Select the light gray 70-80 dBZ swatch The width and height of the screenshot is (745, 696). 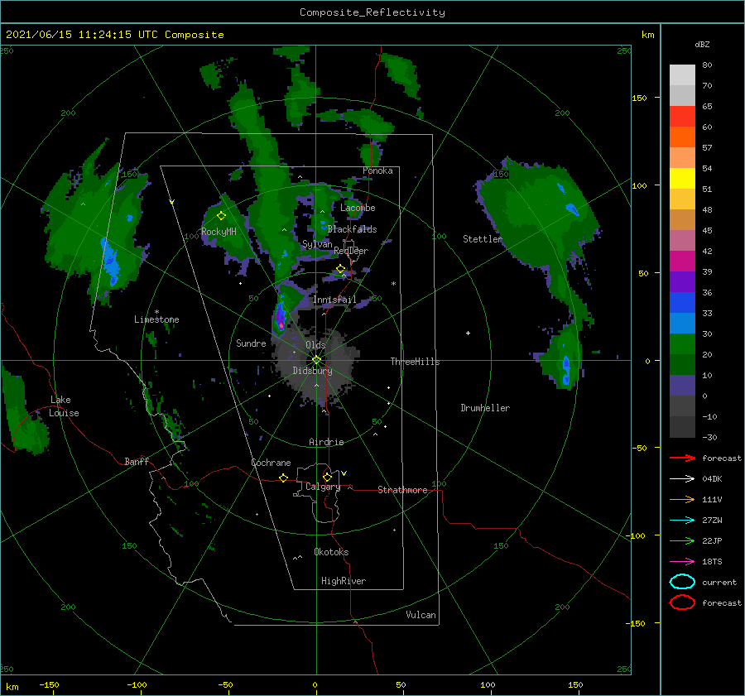[682, 75]
